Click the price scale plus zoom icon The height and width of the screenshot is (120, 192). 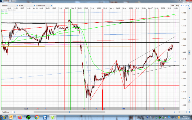pos(189,100)
